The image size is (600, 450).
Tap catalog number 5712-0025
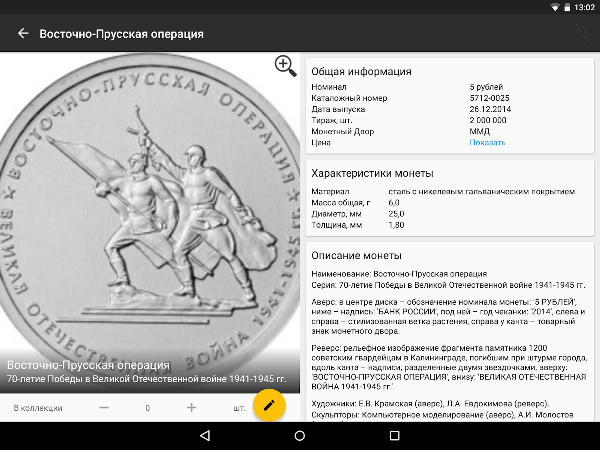click(490, 98)
